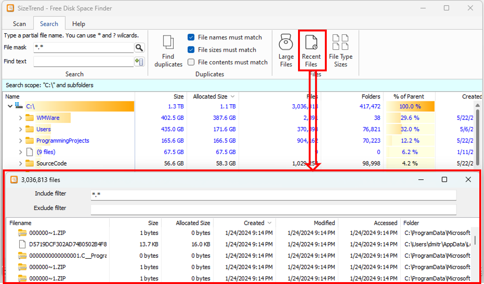The width and height of the screenshot is (484, 284).
Task: Open the Large Files tool
Action: coord(286,50)
